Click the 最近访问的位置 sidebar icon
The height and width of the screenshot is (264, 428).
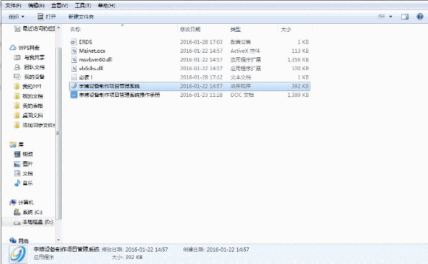[x=17, y=28]
